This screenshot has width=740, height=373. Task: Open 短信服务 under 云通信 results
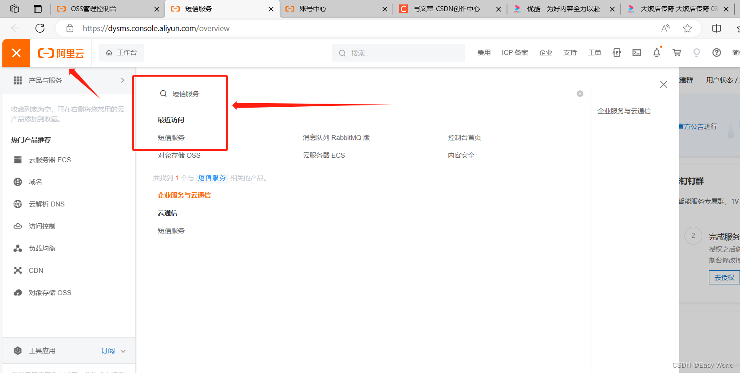(x=171, y=230)
